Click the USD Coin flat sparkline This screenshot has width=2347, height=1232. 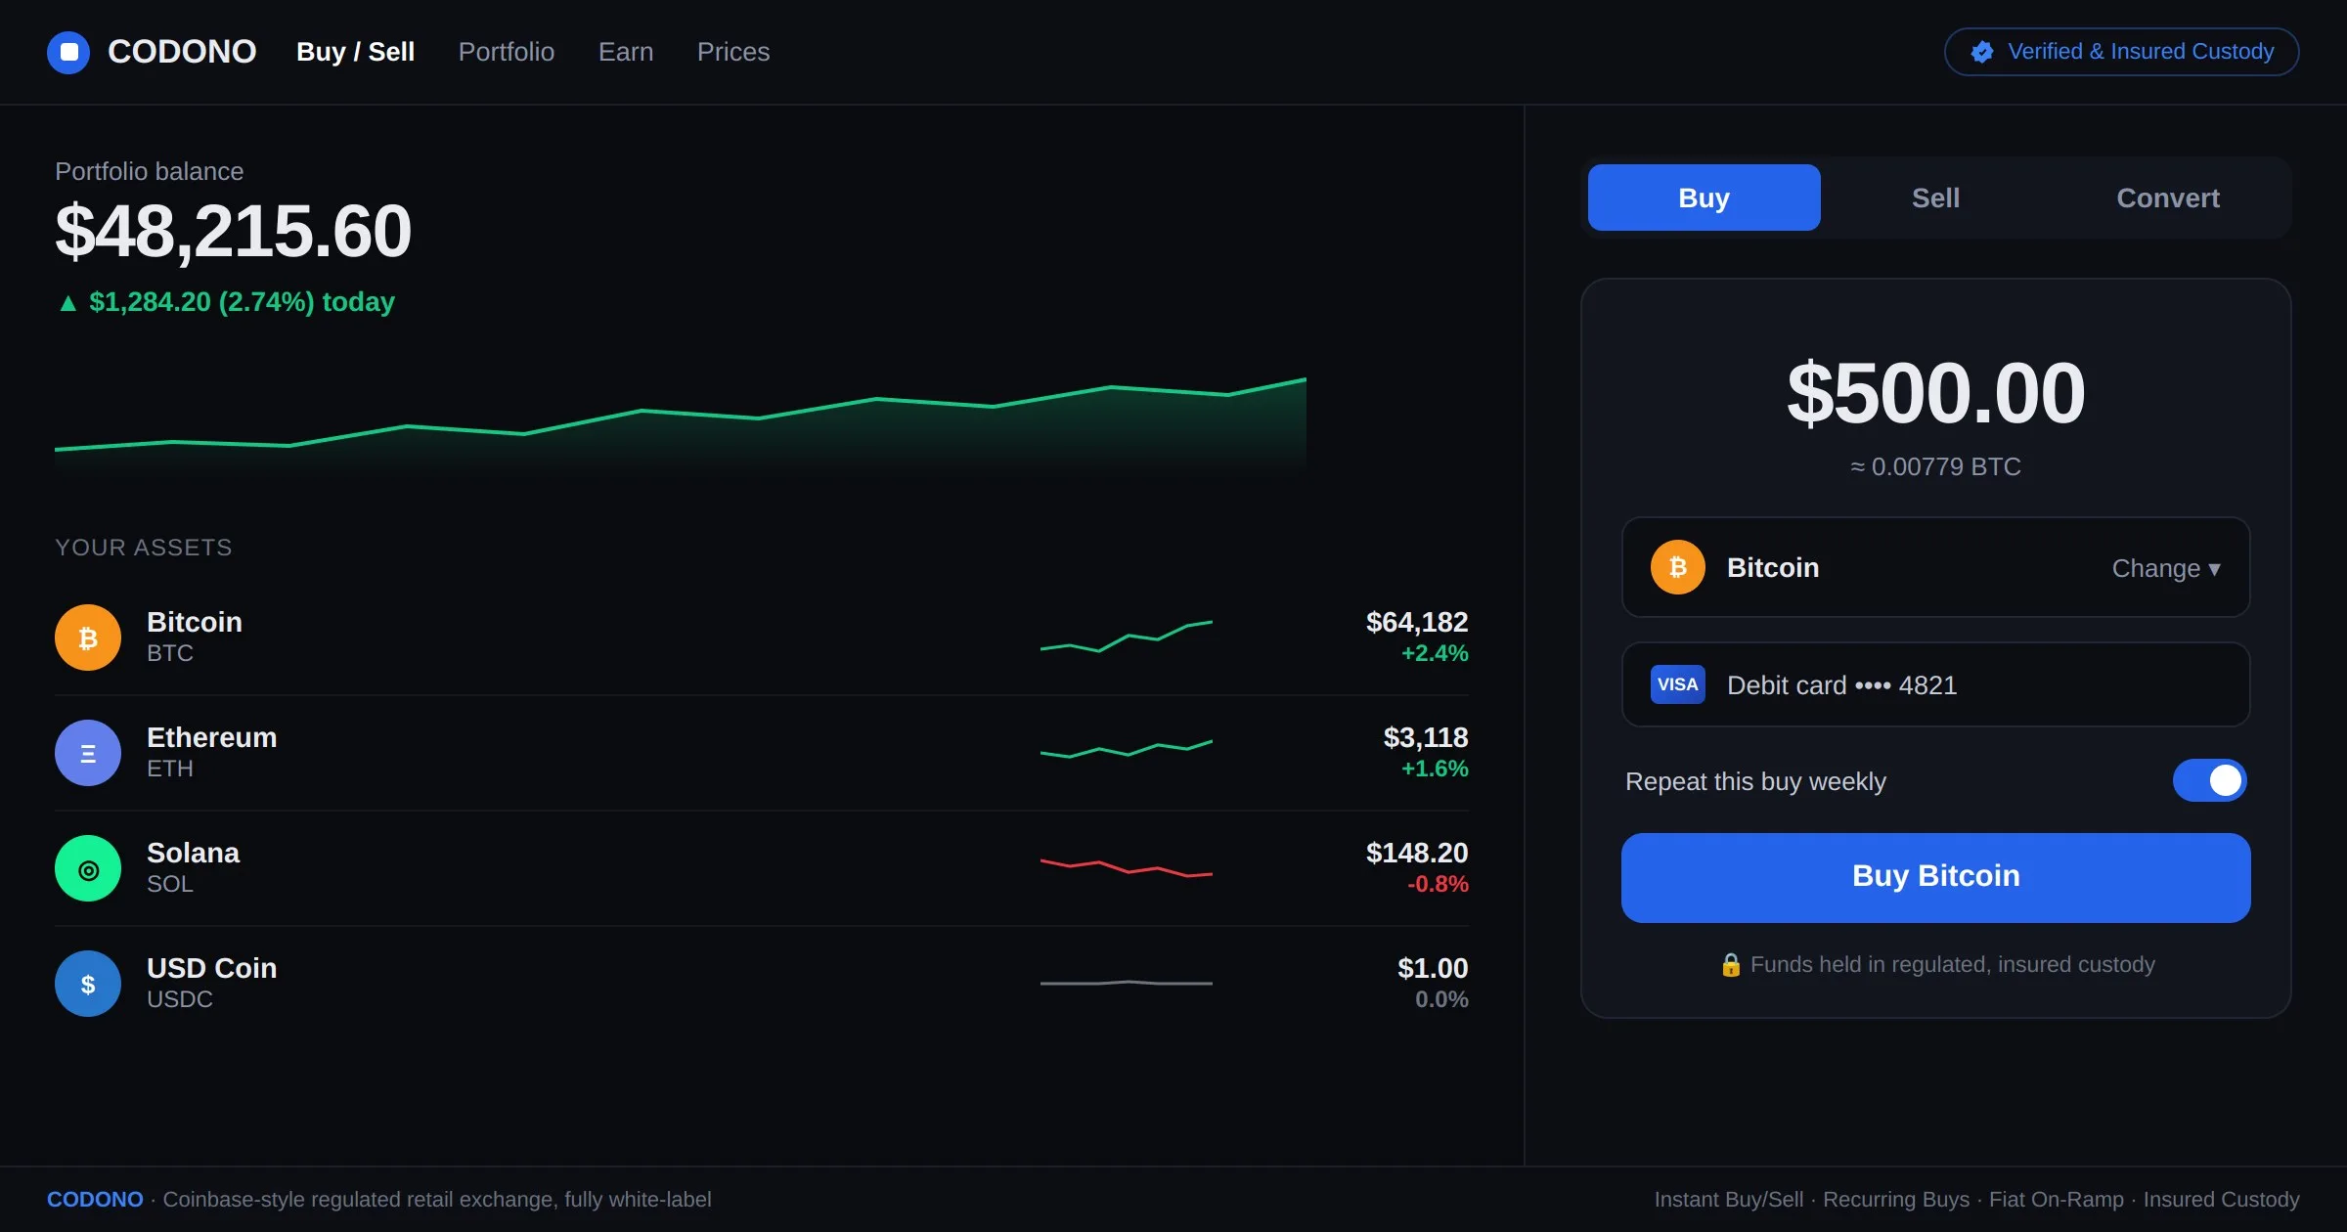[x=1127, y=983]
